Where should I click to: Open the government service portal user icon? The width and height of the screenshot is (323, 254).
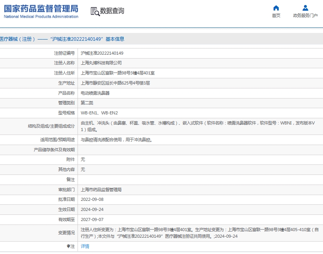click(305, 8)
